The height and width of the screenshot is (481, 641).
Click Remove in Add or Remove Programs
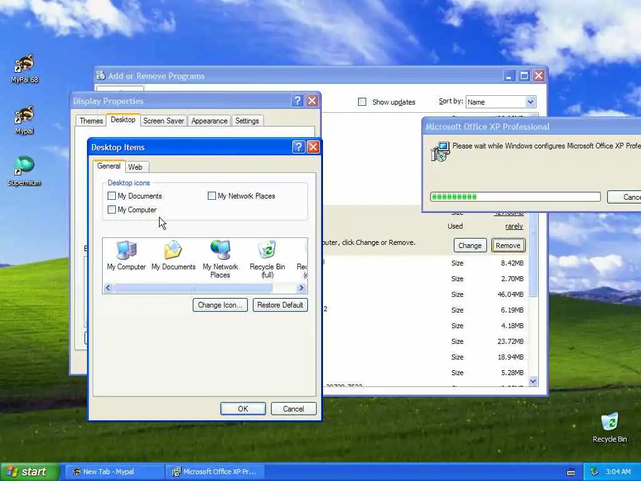pos(508,246)
